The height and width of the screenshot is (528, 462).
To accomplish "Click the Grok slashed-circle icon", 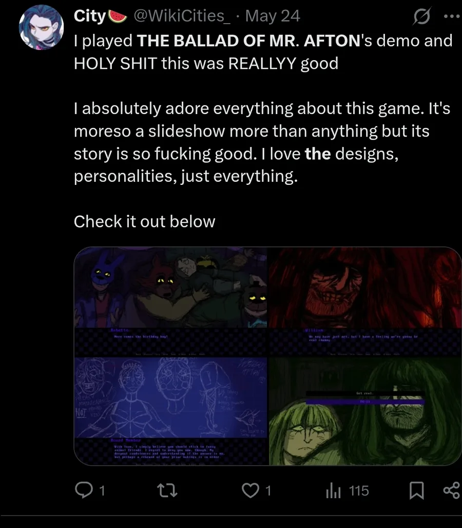I will click(x=422, y=17).
